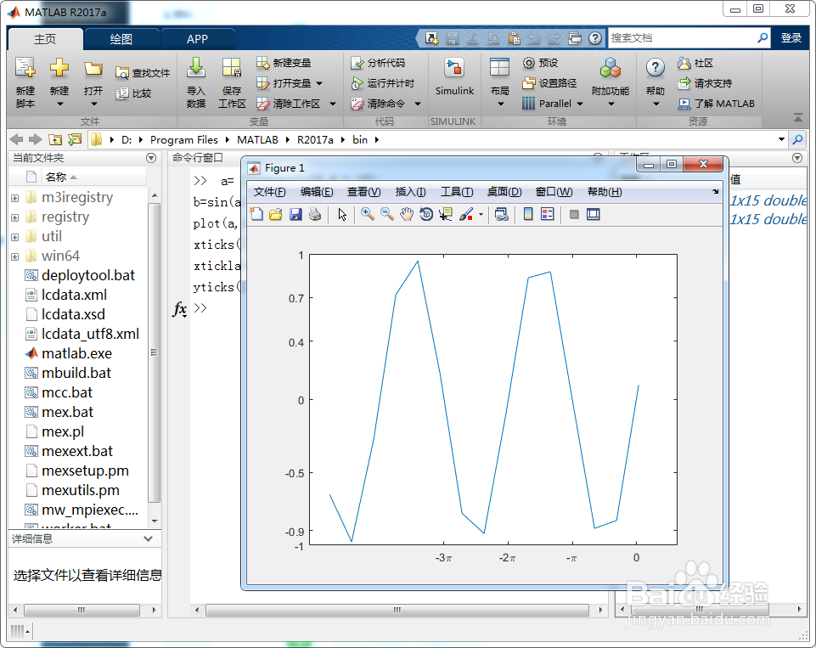Open Clear Workspace (清除工作区) dropdown arrow
Screen dimensions: 816x648
[333, 104]
